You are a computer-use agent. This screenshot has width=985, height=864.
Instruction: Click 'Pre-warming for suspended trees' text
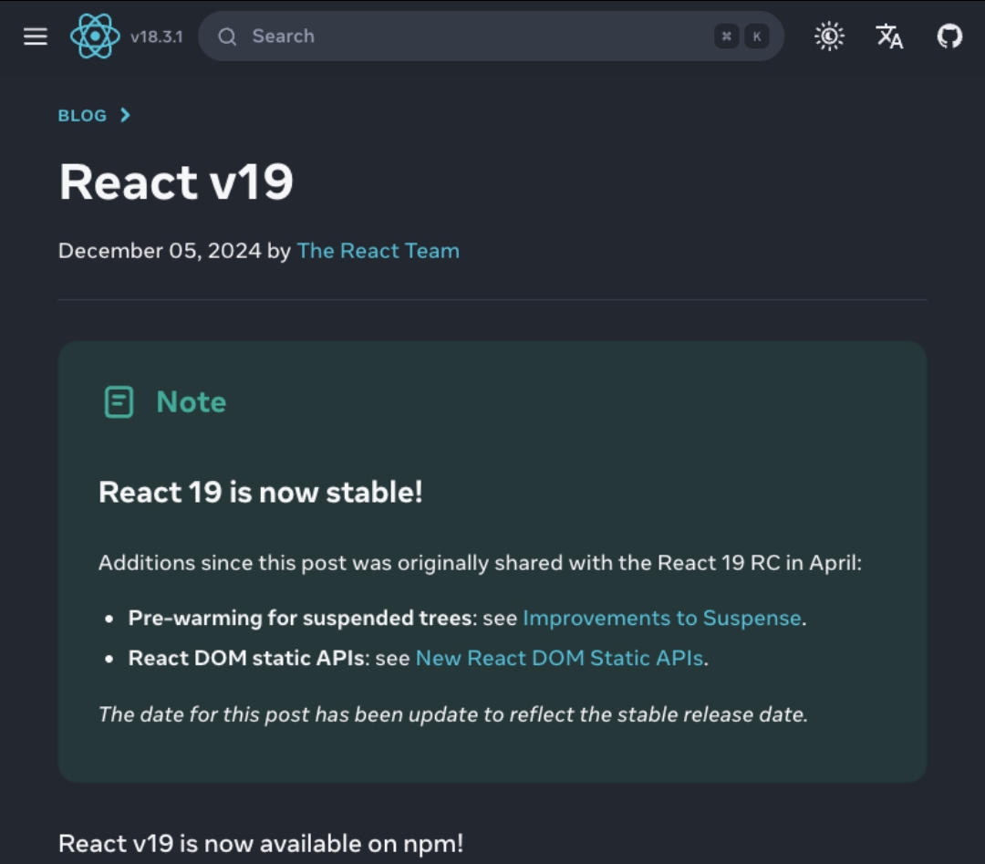click(300, 619)
